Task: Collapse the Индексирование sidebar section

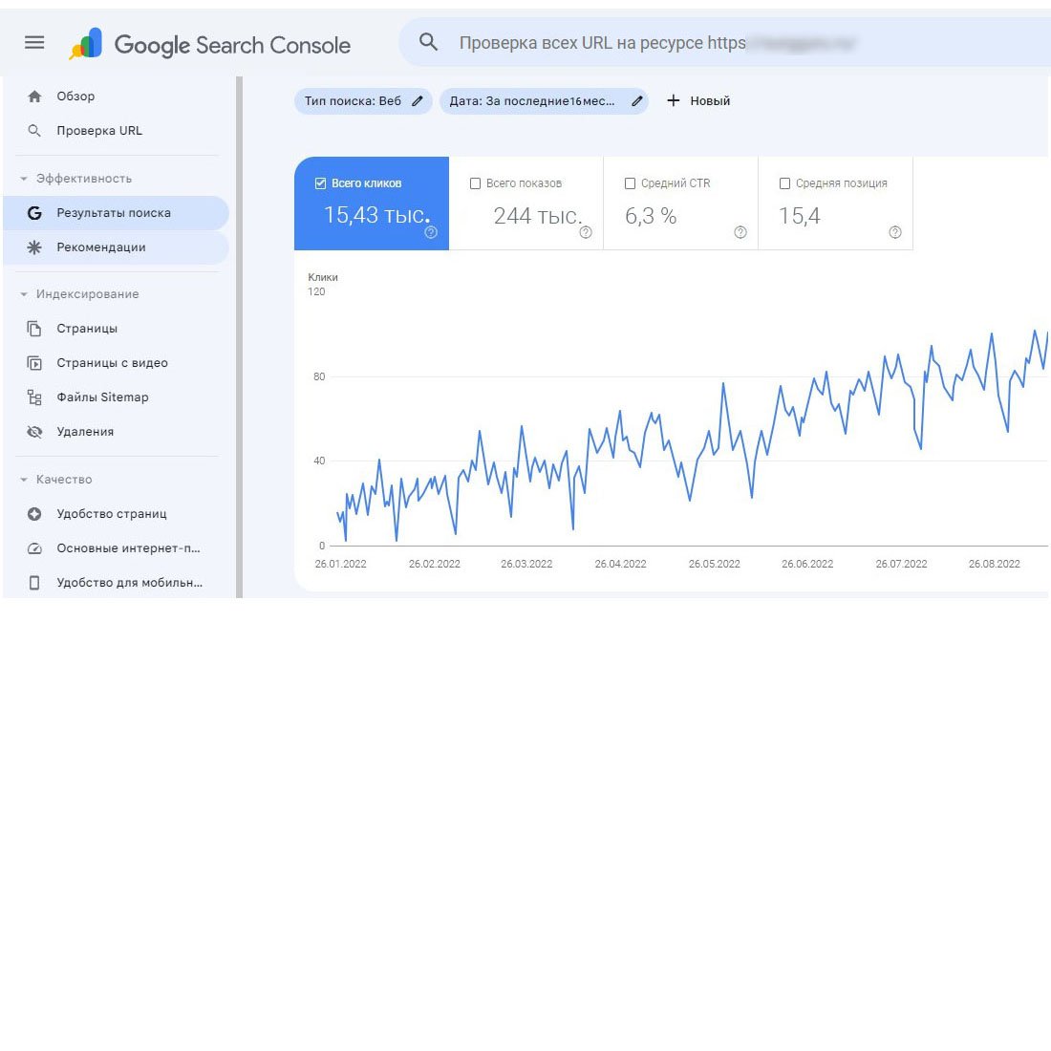Action: tap(24, 294)
